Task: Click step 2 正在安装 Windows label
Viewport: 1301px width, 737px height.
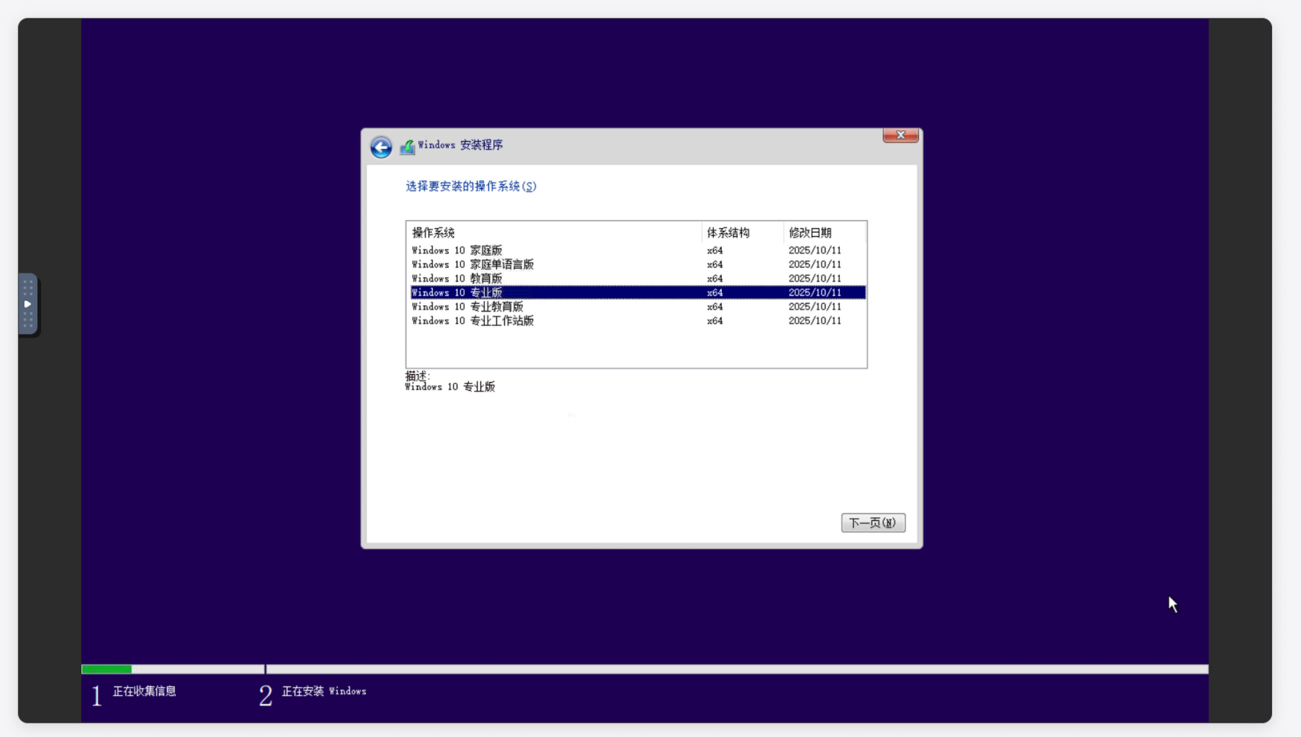Action: click(324, 691)
